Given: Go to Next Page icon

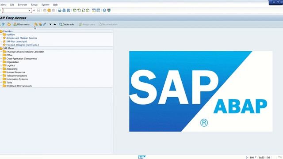Looking at the screenshot, I should pos(84,11).
